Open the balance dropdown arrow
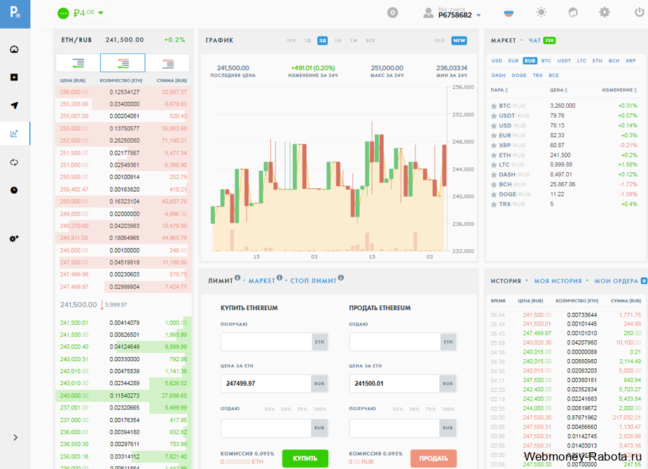The height and width of the screenshot is (469, 648). coord(101,13)
